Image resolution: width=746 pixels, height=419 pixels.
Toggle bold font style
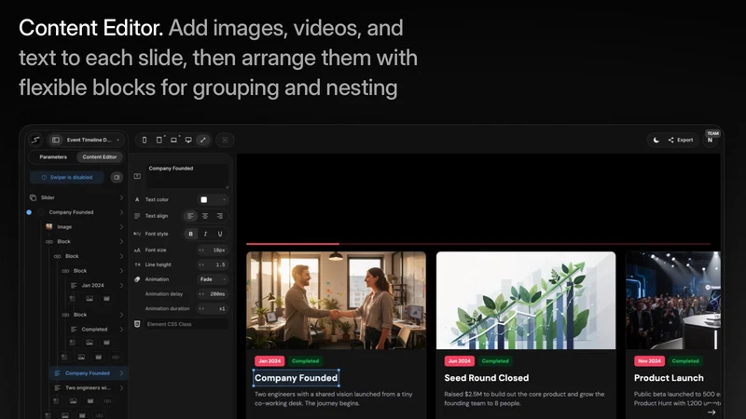(191, 234)
